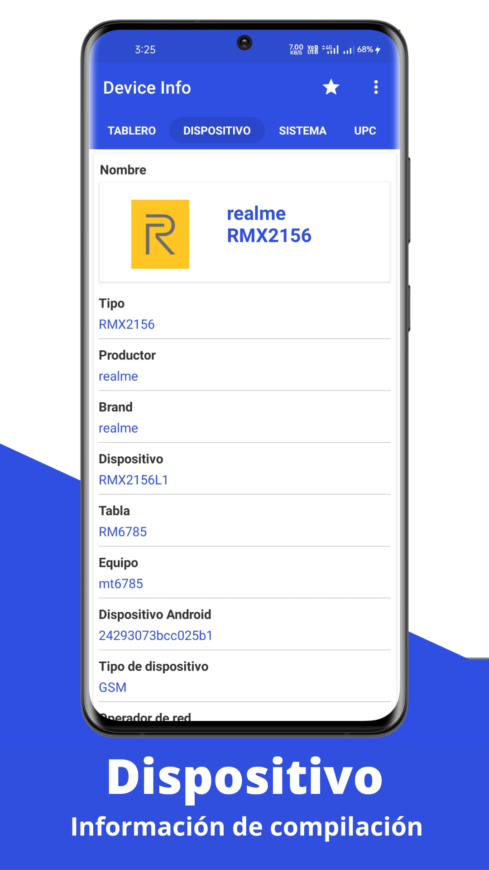The height and width of the screenshot is (870, 489).
Task: Tap the Tabla label
Action: (x=114, y=511)
